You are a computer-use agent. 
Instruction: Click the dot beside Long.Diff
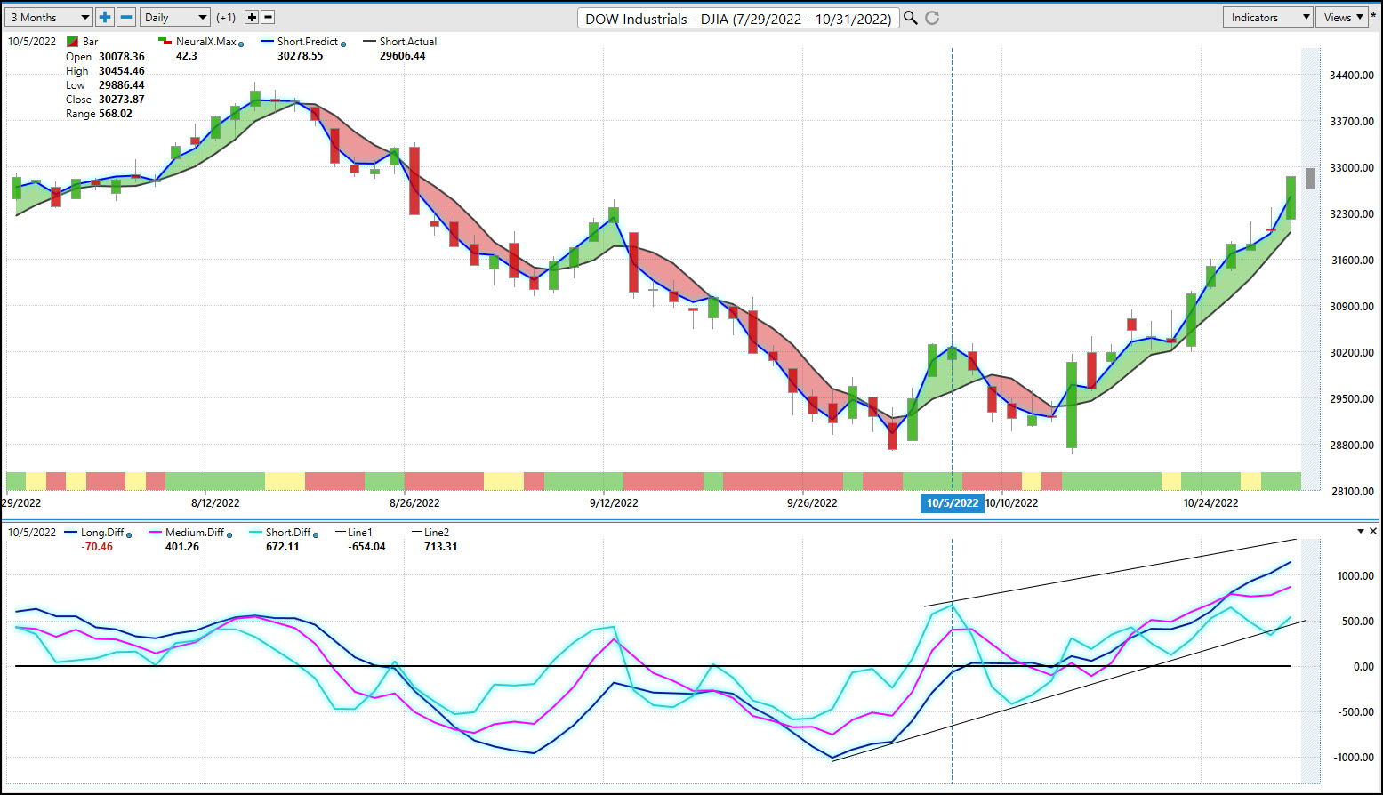(x=129, y=534)
